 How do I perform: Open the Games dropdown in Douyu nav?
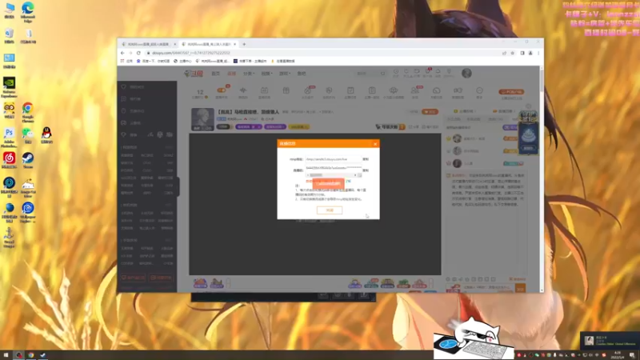click(x=285, y=74)
